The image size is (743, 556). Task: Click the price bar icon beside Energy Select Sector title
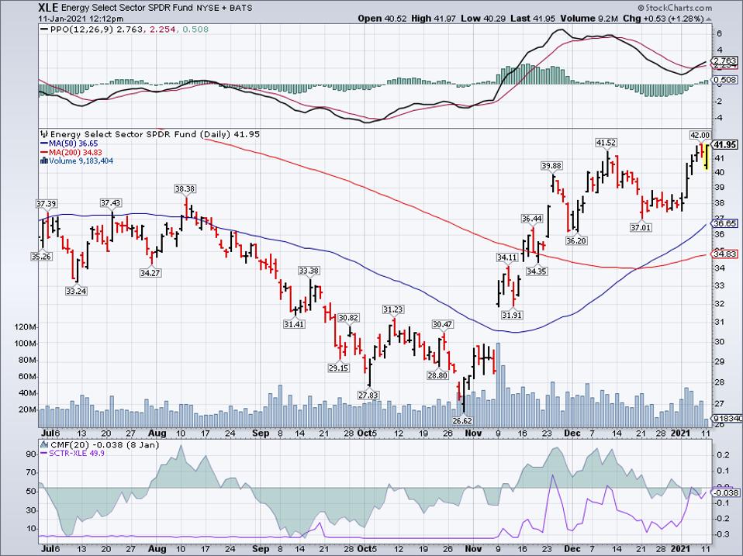[x=44, y=134]
